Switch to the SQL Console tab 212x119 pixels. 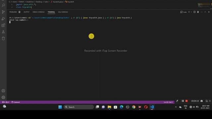(x=63, y=12)
